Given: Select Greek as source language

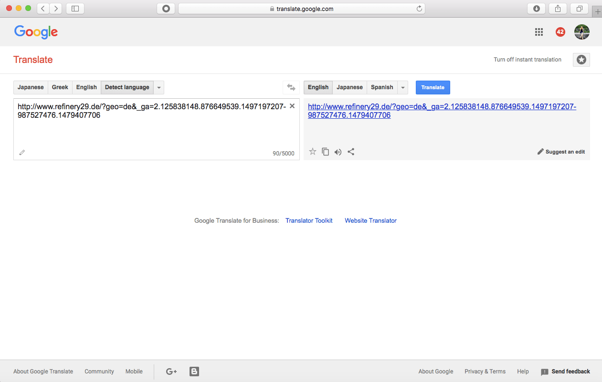Looking at the screenshot, I should 60,87.
